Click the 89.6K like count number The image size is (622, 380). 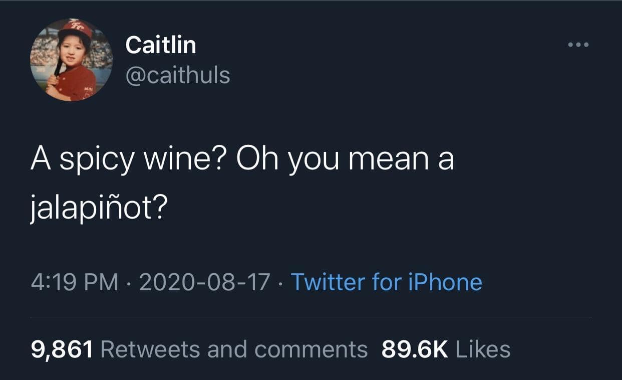[415, 349]
